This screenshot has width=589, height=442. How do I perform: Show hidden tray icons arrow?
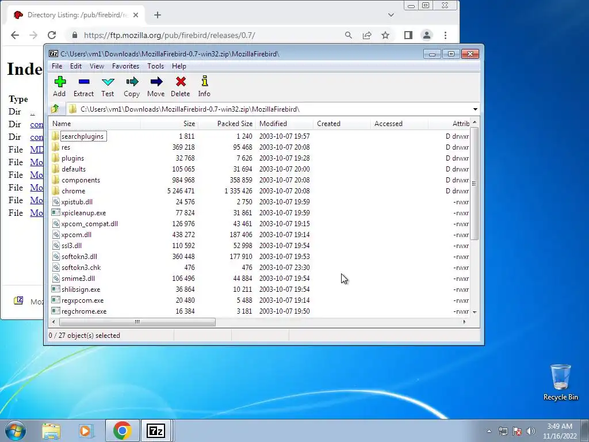[x=489, y=431]
